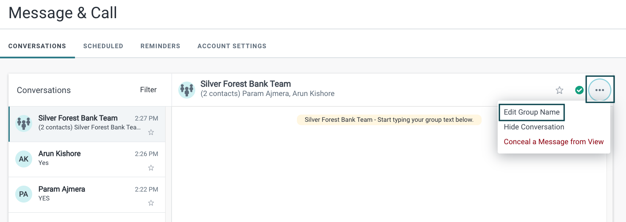Click the group avatar icon in conversation header
This screenshot has height=222, width=626.
pos(187,90)
